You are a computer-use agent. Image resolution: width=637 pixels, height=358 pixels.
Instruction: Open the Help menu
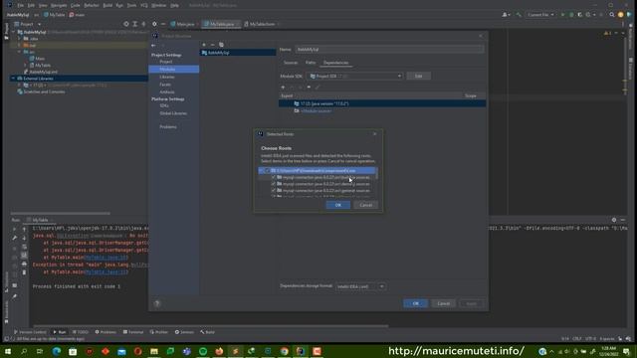click(175, 5)
